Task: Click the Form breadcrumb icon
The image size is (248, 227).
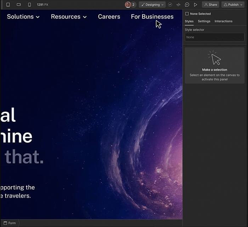Action: coord(5,223)
